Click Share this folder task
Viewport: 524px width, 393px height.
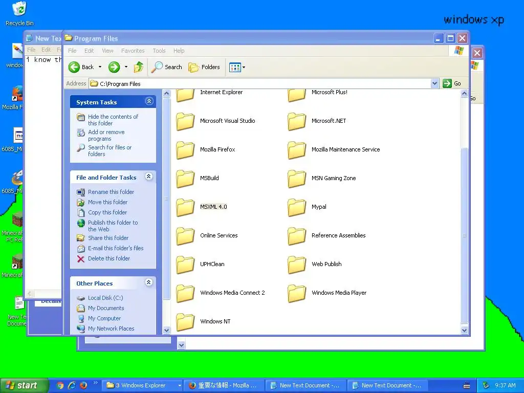point(108,238)
